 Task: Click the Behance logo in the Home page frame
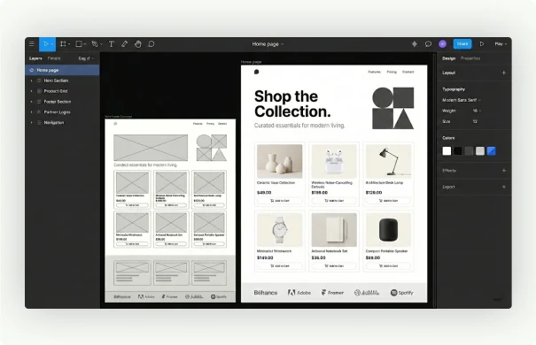tap(266, 293)
